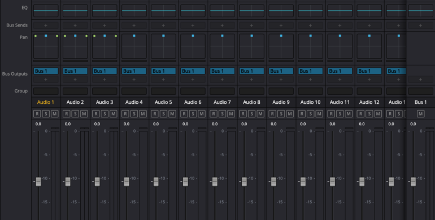This screenshot has height=220, width=435.
Task: Arm record on Audio 1 track
Action: point(37,113)
